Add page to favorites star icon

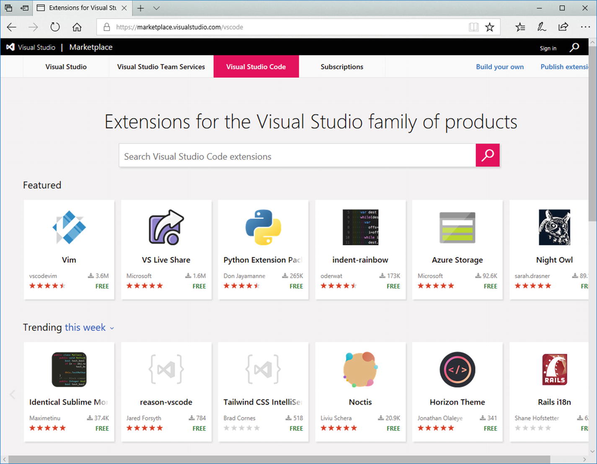[489, 27]
